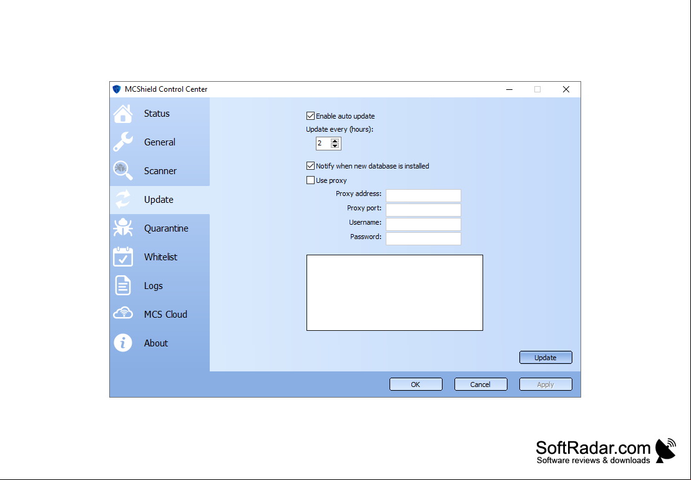Image resolution: width=691 pixels, height=480 pixels.
Task: Click the About info icon
Action: pyautogui.click(x=123, y=343)
